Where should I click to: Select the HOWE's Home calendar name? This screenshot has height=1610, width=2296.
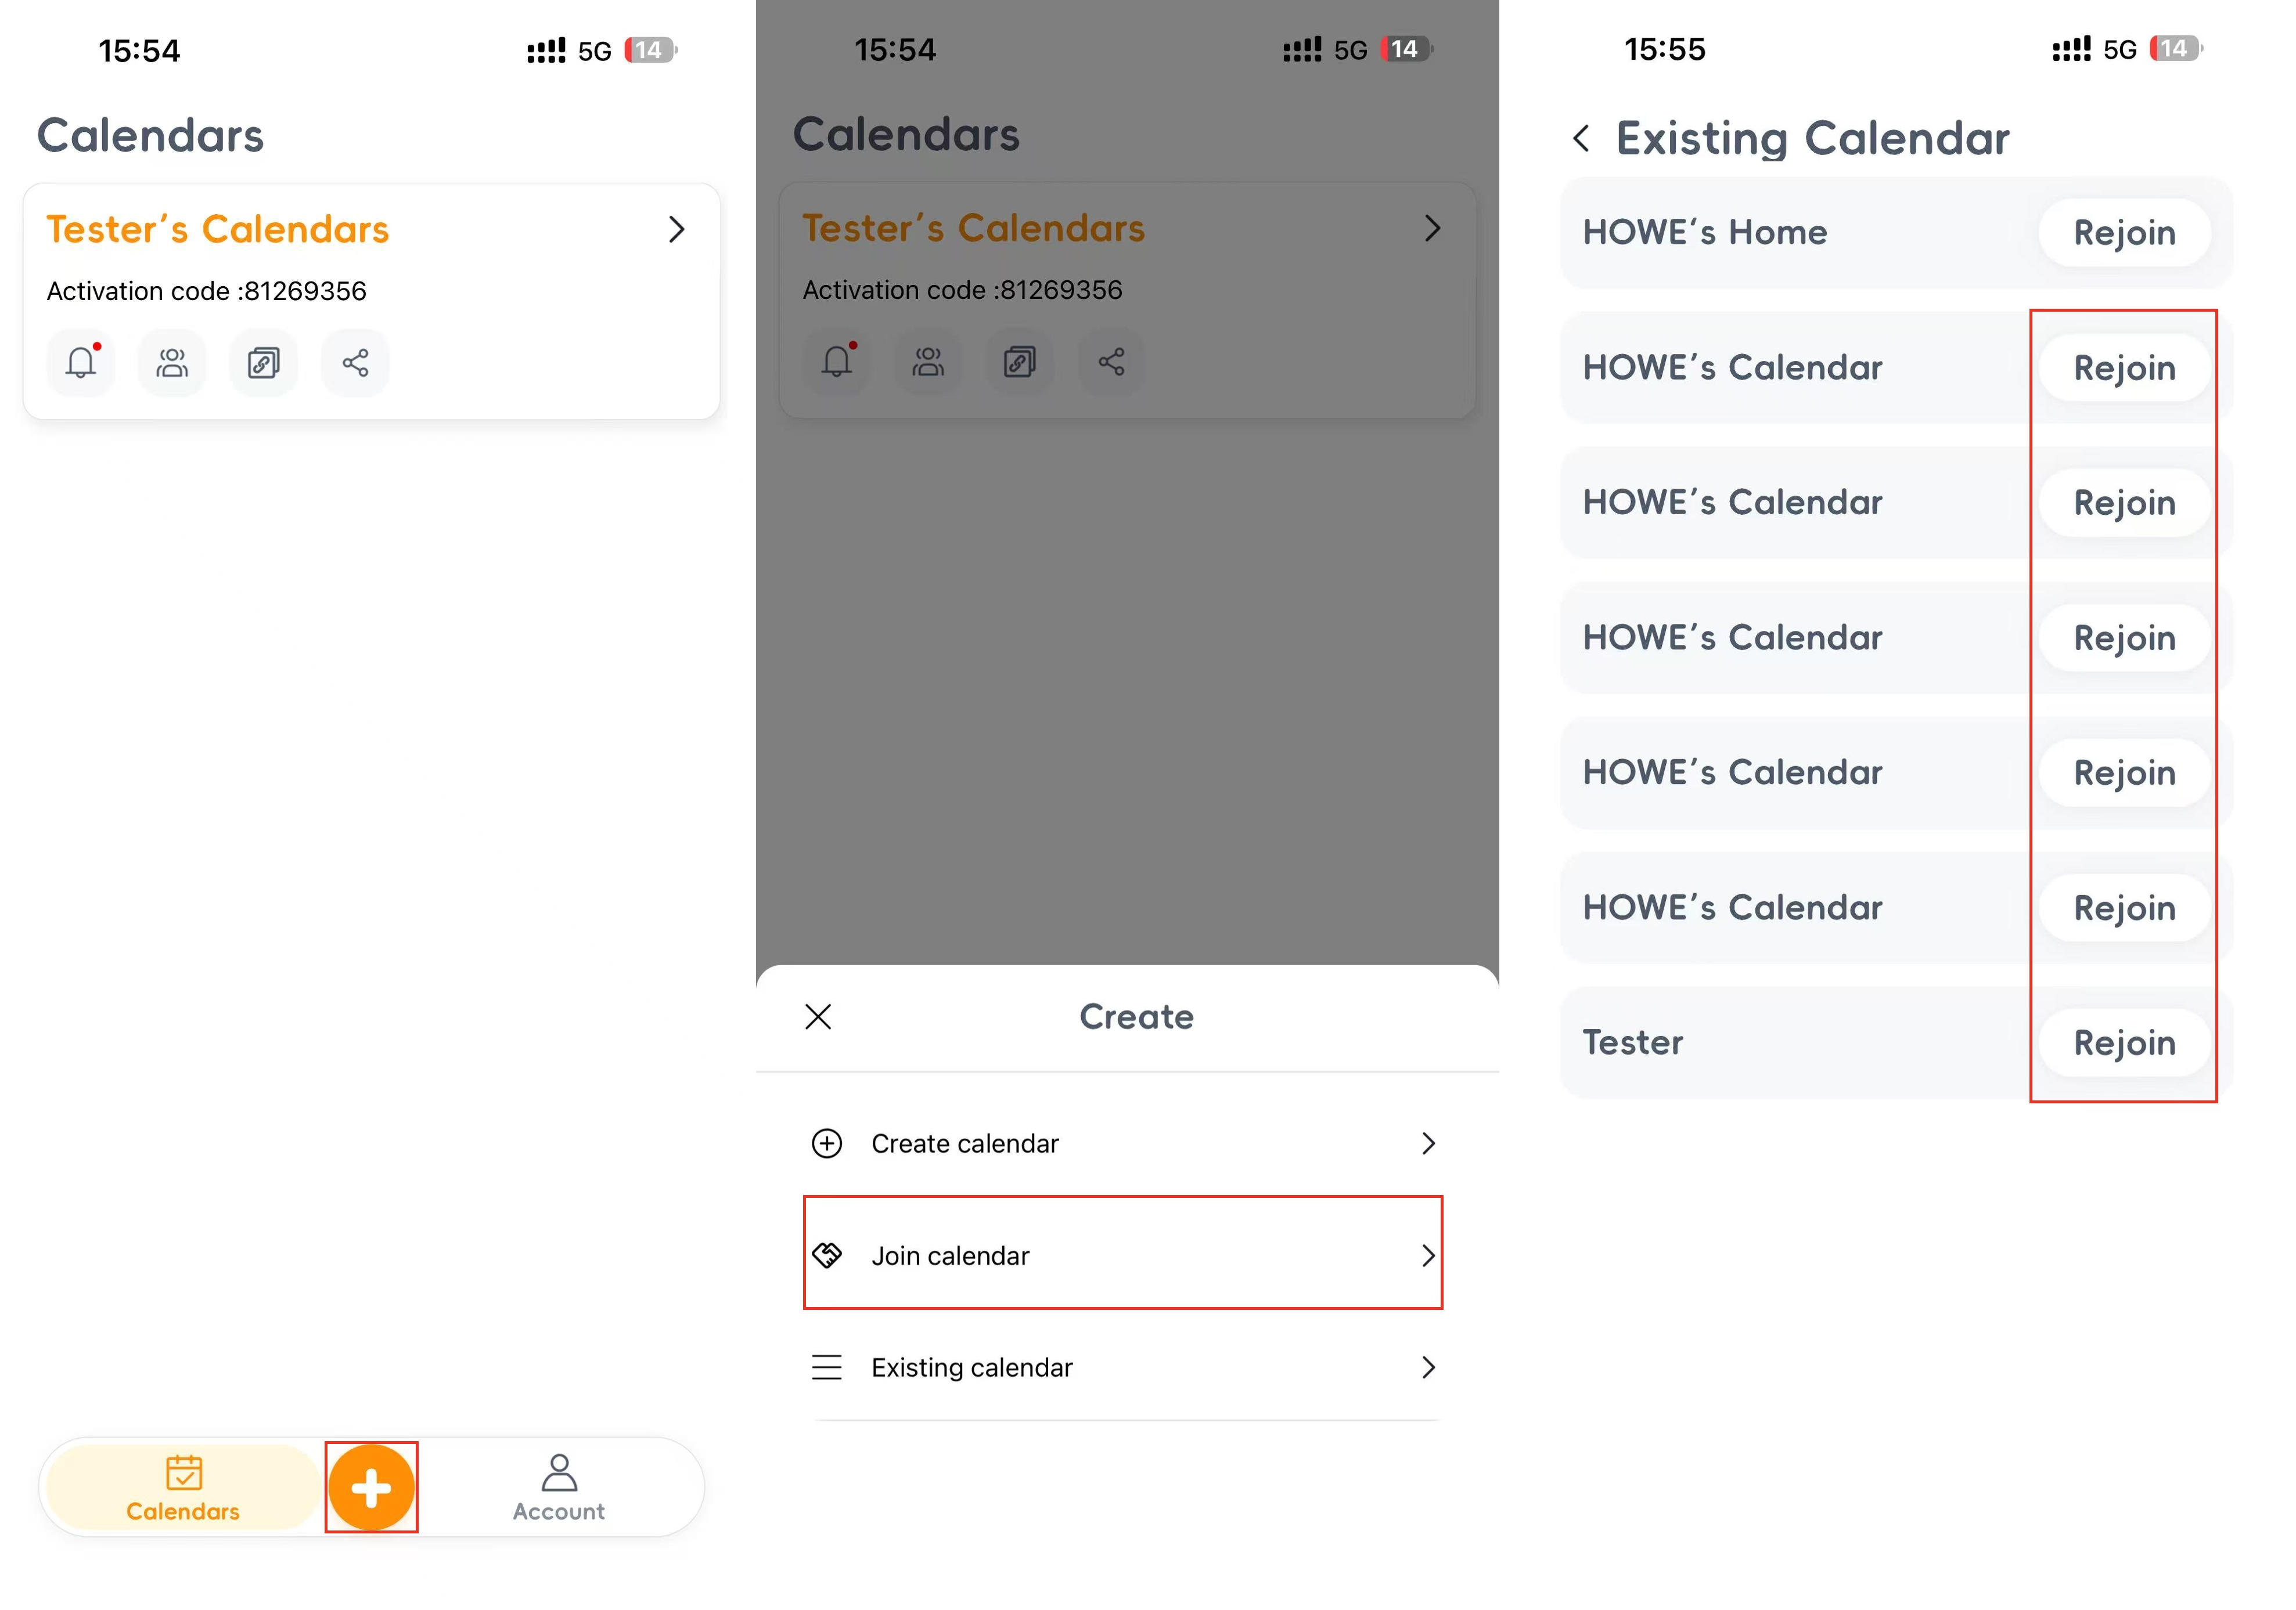(x=1705, y=233)
